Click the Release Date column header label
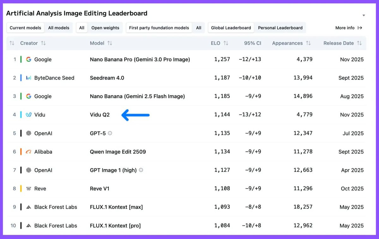The width and height of the screenshot is (379, 239). click(339, 43)
